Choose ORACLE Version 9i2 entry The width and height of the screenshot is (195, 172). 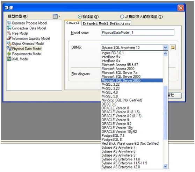click(x=132, y=124)
